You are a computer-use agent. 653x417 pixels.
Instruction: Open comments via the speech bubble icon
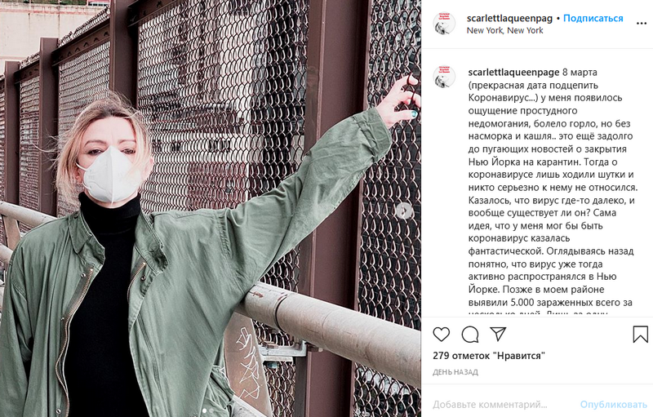[470, 335]
